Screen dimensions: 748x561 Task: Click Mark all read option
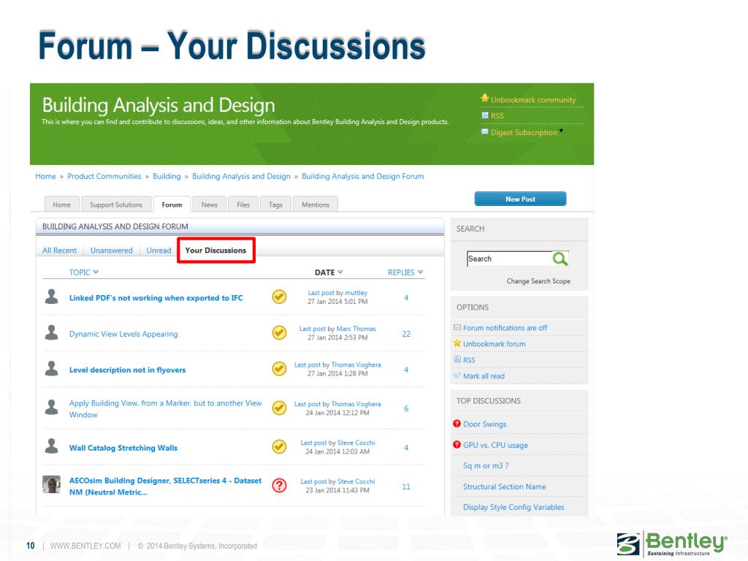pos(484,376)
